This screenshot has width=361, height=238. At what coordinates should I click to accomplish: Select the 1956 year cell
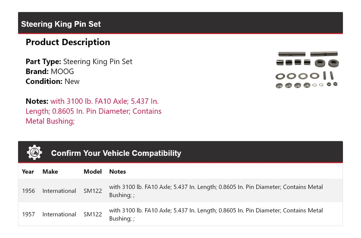point(28,191)
